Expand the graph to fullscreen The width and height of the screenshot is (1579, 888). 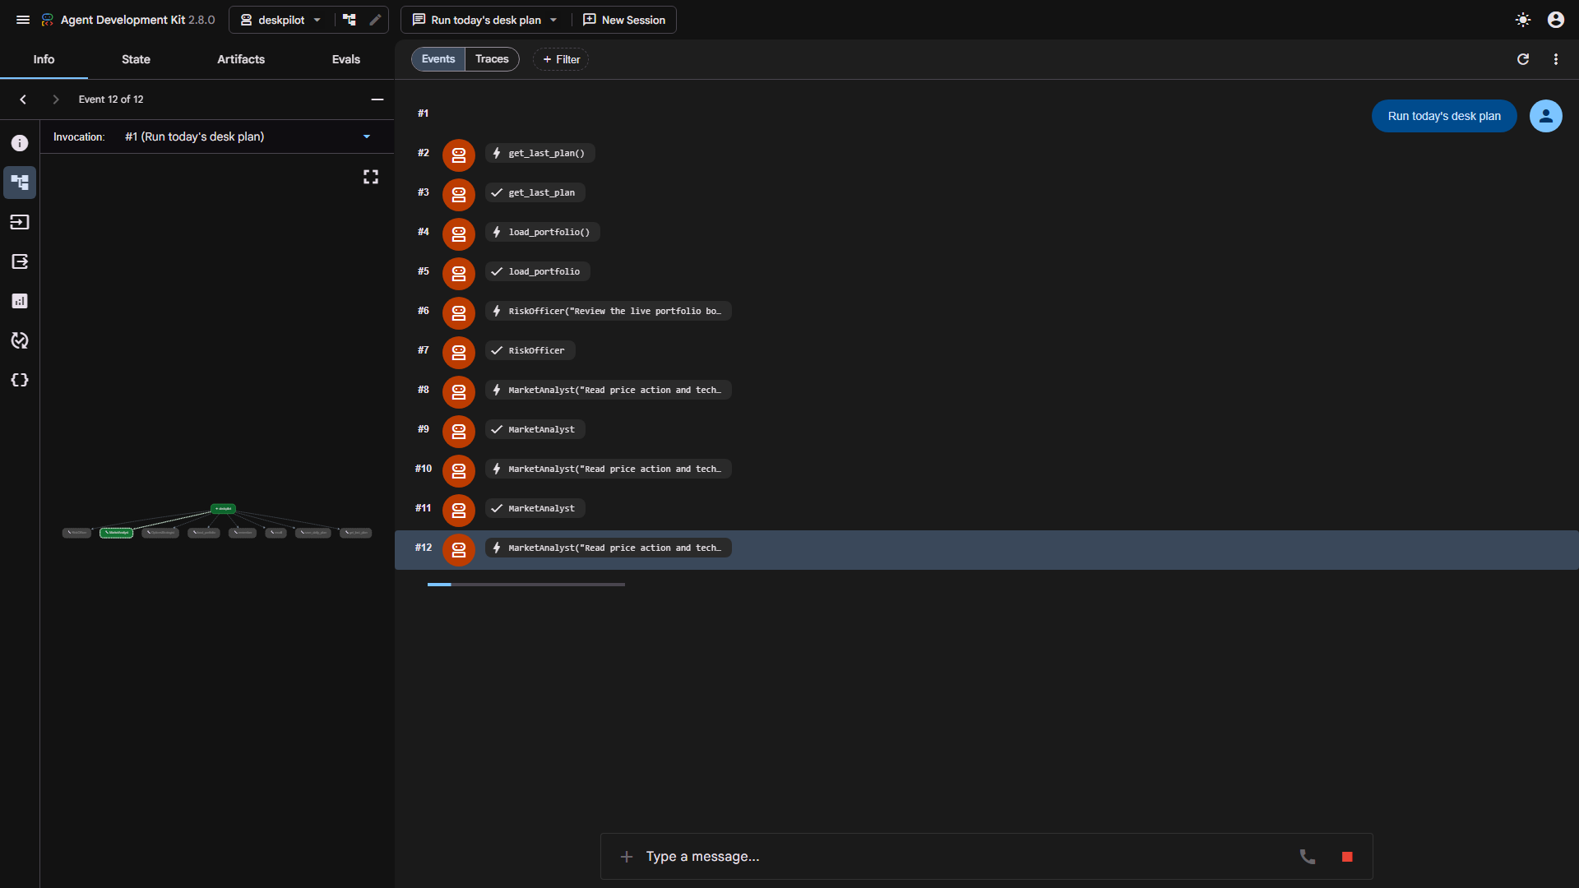point(371,177)
